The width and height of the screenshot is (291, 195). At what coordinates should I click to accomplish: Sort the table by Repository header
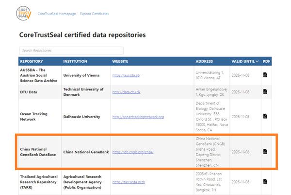tap(32, 61)
